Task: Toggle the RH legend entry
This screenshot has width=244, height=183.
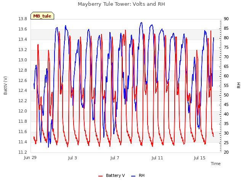Action: [138, 175]
